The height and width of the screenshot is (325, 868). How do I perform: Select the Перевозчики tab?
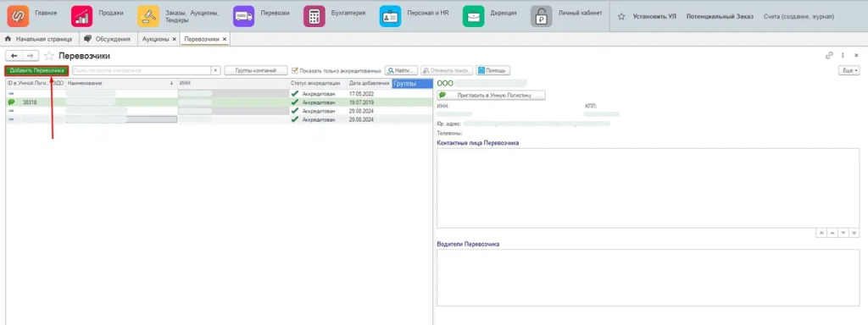(x=202, y=39)
